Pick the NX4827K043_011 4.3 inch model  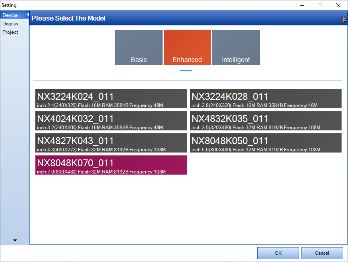111,143
